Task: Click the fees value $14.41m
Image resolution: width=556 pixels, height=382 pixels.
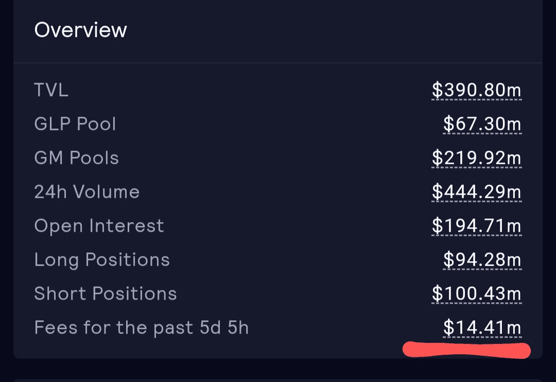Action: tap(482, 328)
